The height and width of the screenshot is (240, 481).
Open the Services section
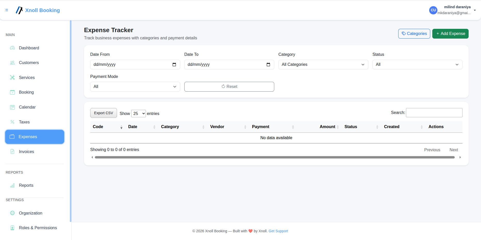[x=27, y=77]
